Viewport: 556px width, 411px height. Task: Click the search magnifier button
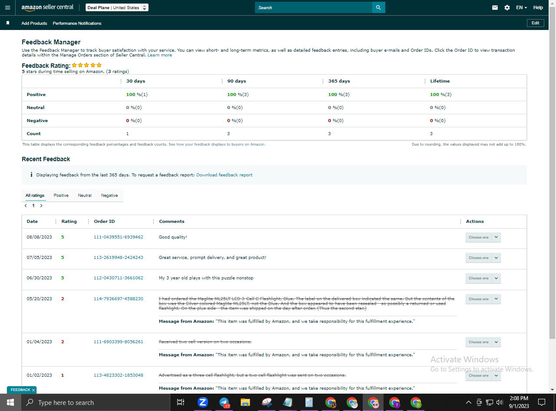[x=378, y=7]
